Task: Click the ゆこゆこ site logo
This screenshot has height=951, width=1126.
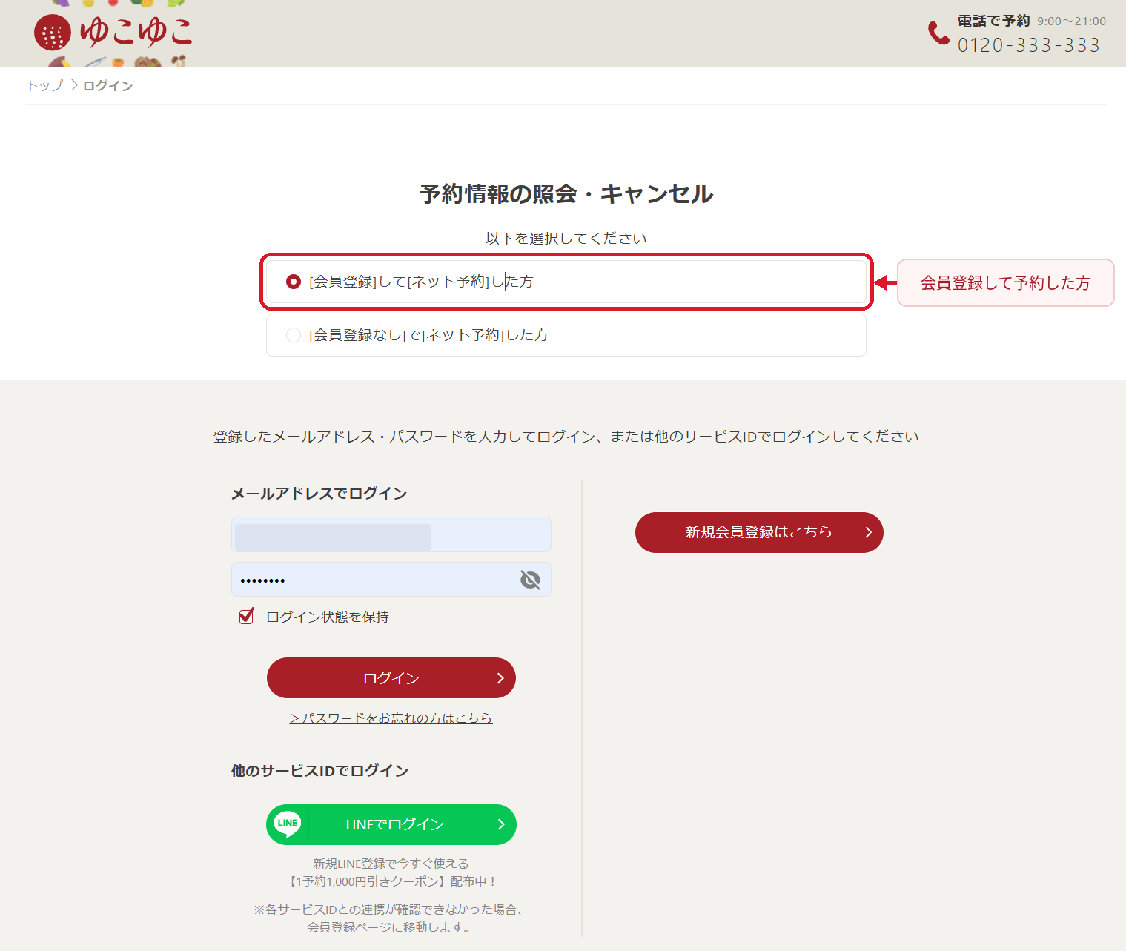Action: (x=113, y=32)
